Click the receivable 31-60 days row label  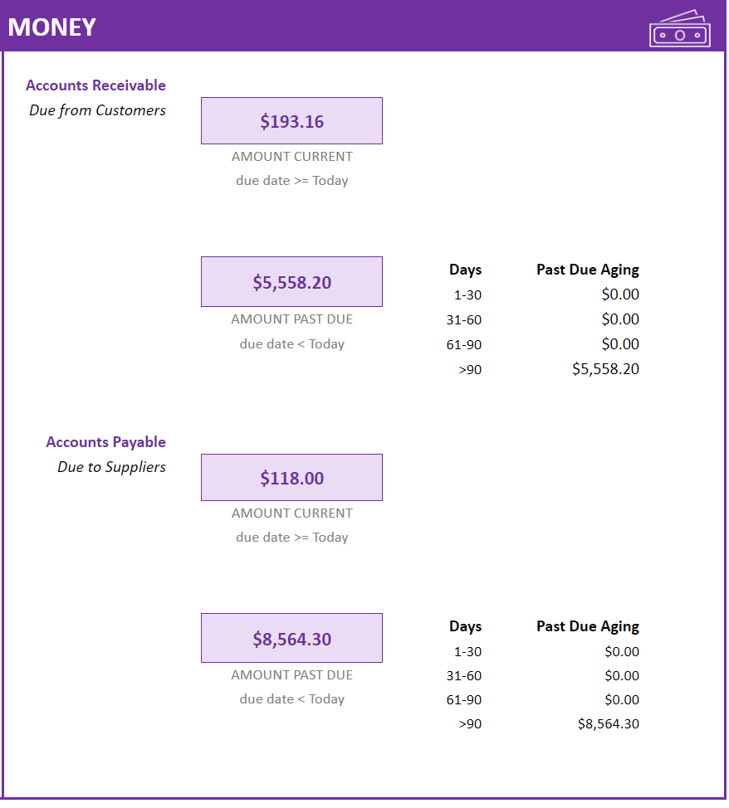[x=464, y=319]
